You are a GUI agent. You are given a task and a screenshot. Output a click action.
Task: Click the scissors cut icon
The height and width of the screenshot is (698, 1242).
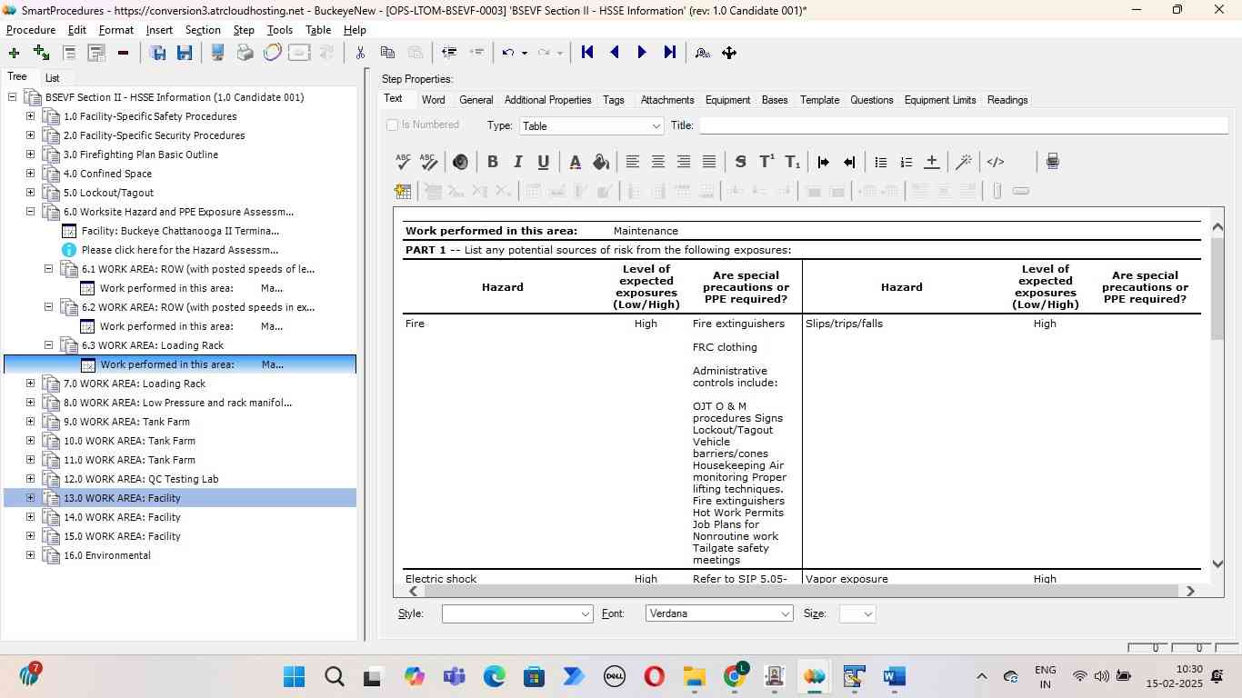(360, 53)
